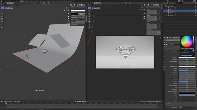Open Origin dropdown in Screencast panel
Screen dimensions: 197x110
click(x=79, y=20)
